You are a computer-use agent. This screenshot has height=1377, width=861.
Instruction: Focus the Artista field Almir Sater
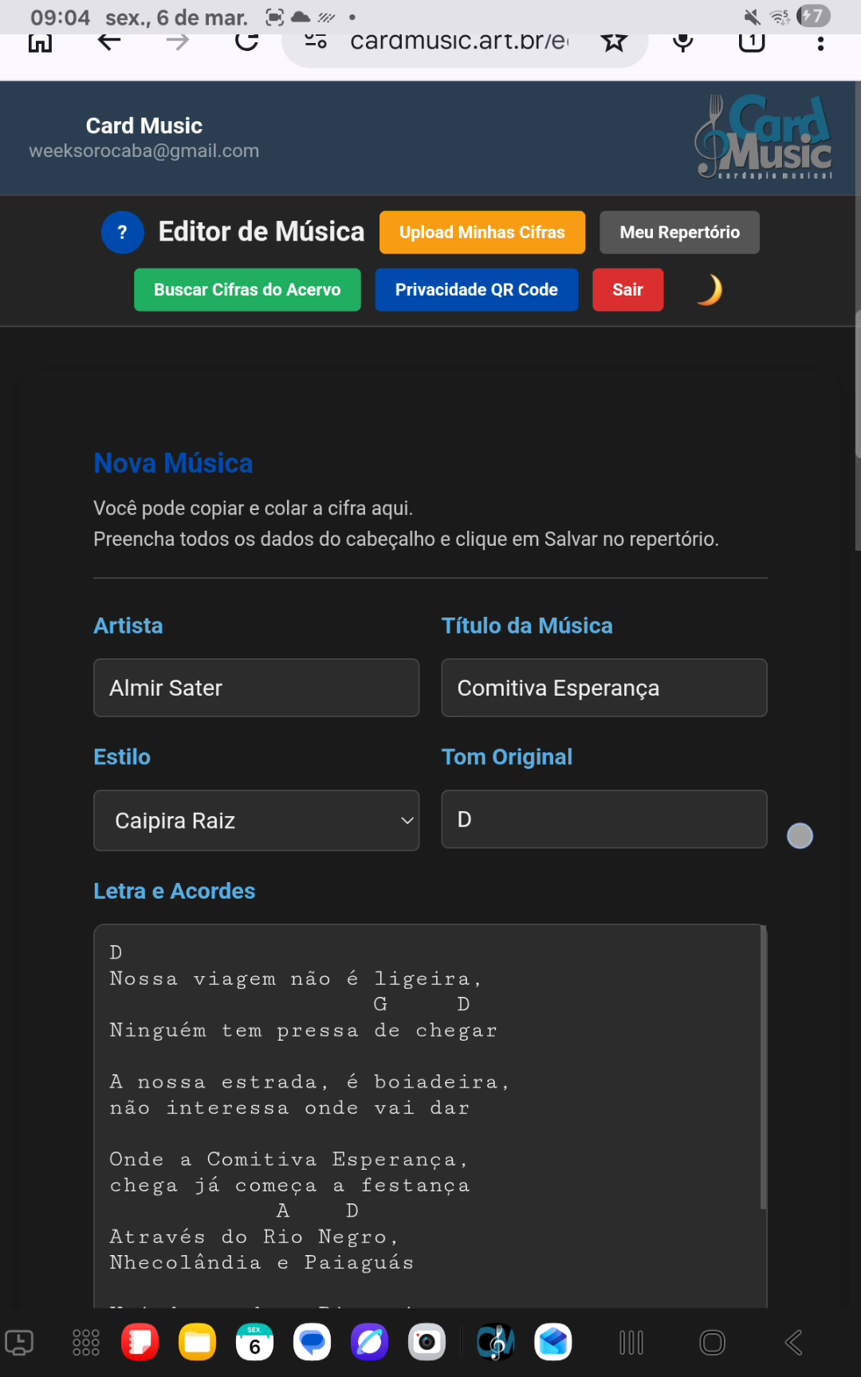256,688
